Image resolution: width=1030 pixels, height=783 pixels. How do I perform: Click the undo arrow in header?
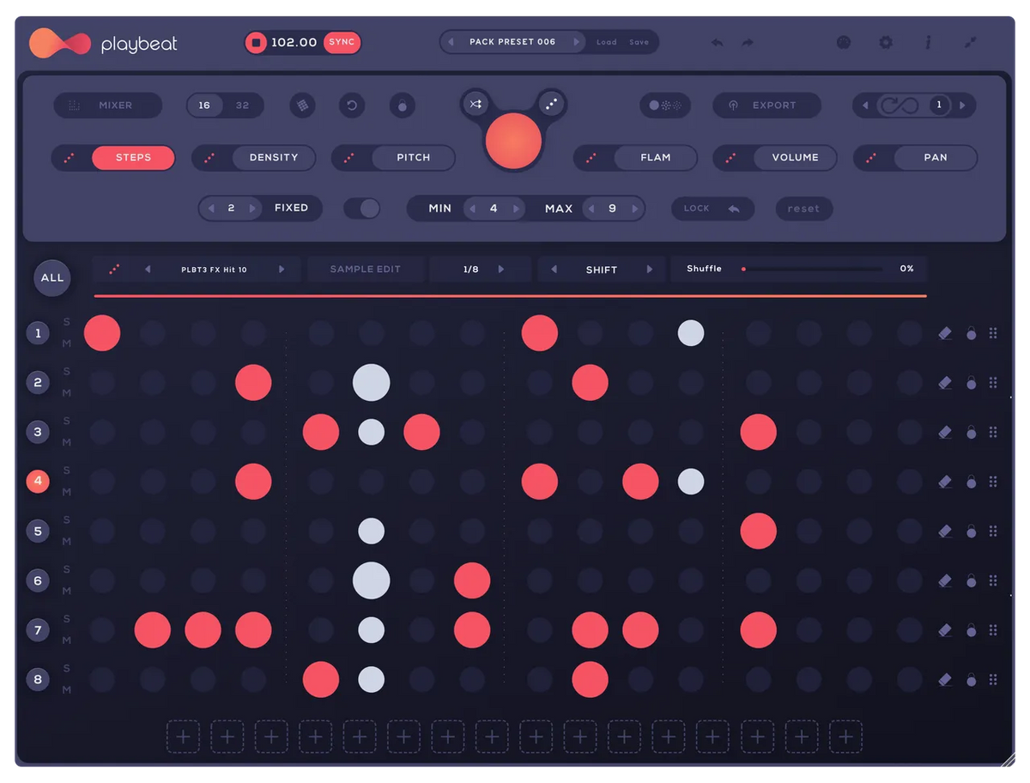pyautogui.click(x=717, y=42)
